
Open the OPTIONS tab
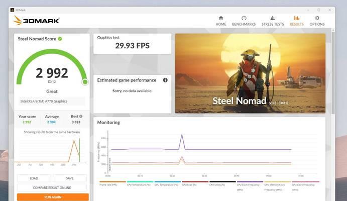317,21
